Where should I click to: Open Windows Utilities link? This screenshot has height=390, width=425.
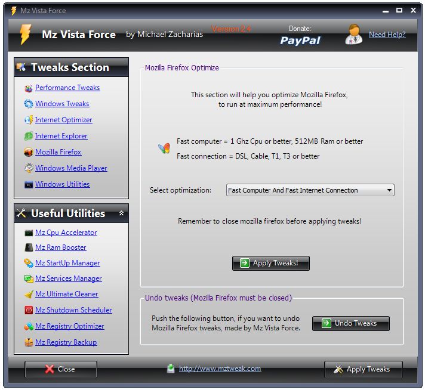(62, 184)
